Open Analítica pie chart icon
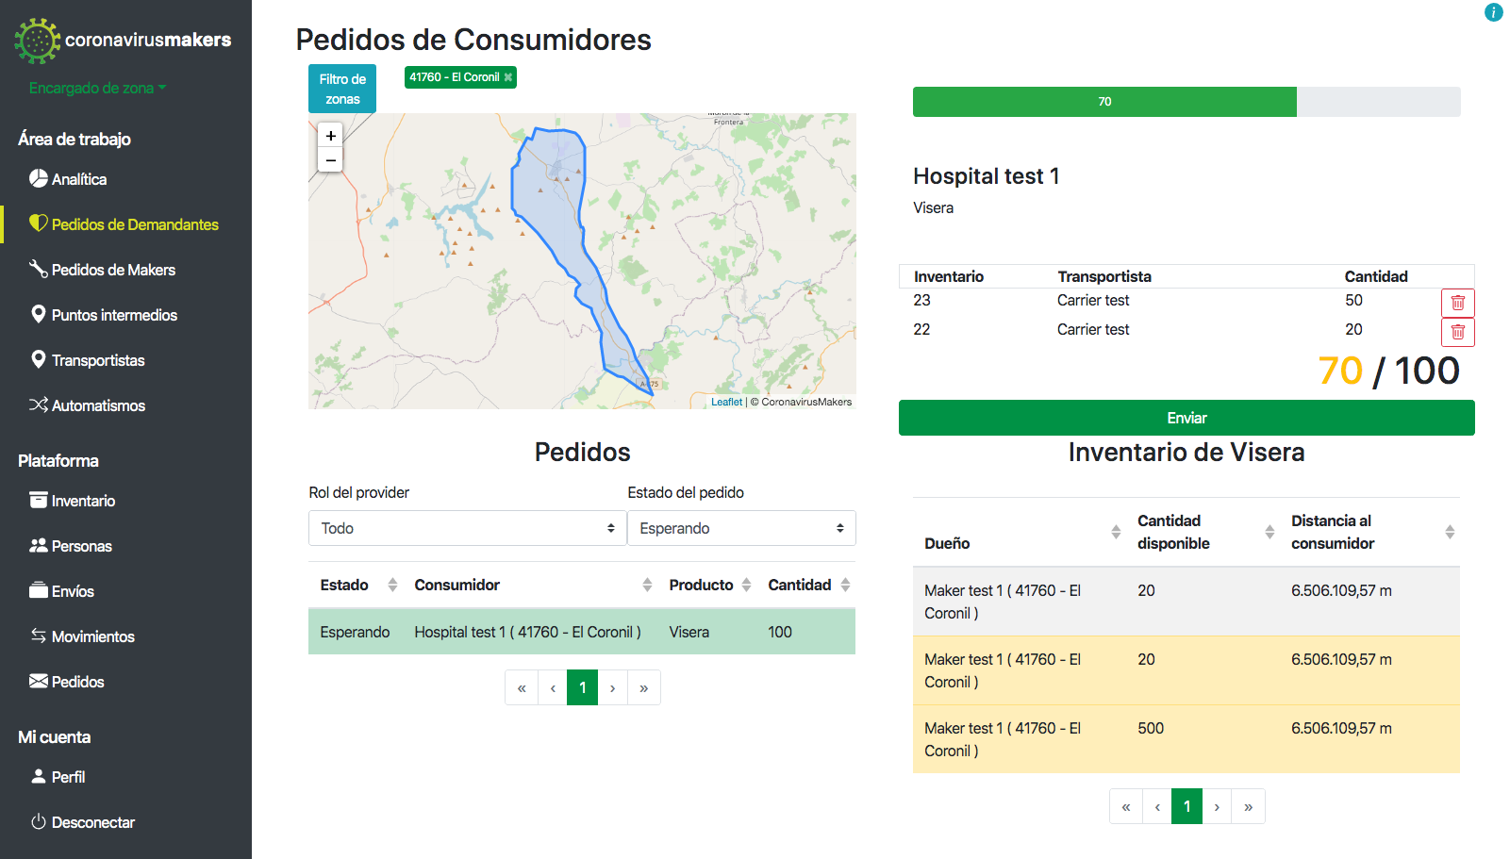Image resolution: width=1510 pixels, height=859 pixels. [x=39, y=178]
